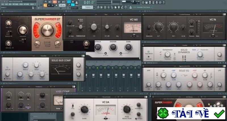This screenshot has width=227, height=121.
Task: Select the 'below' option in VC 160
Action: (80, 21)
